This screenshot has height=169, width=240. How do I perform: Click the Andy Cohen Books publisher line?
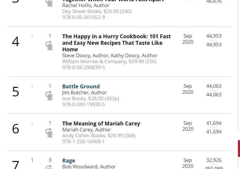[99, 135]
